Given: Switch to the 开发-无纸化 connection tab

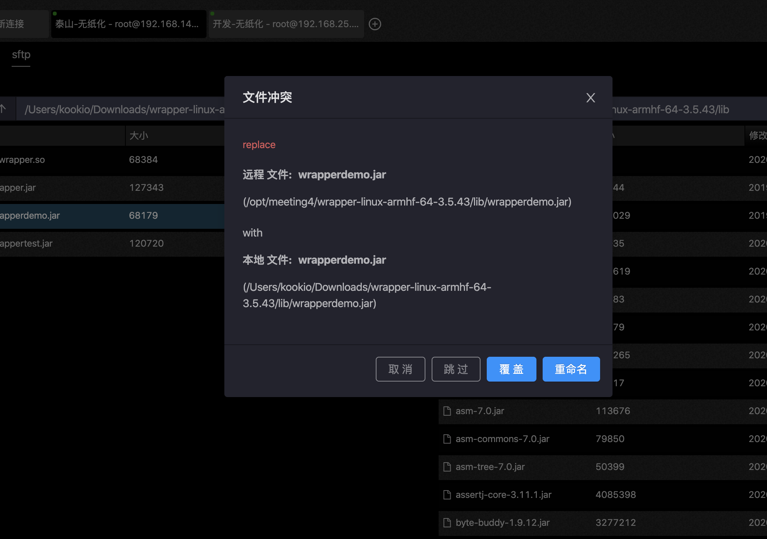Looking at the screenshot, I should (x=286, y=24).
